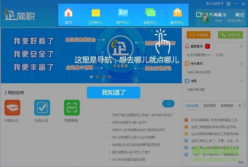
Task: Collapse 待办事项 section toggle circle
Action: point(241,64)
